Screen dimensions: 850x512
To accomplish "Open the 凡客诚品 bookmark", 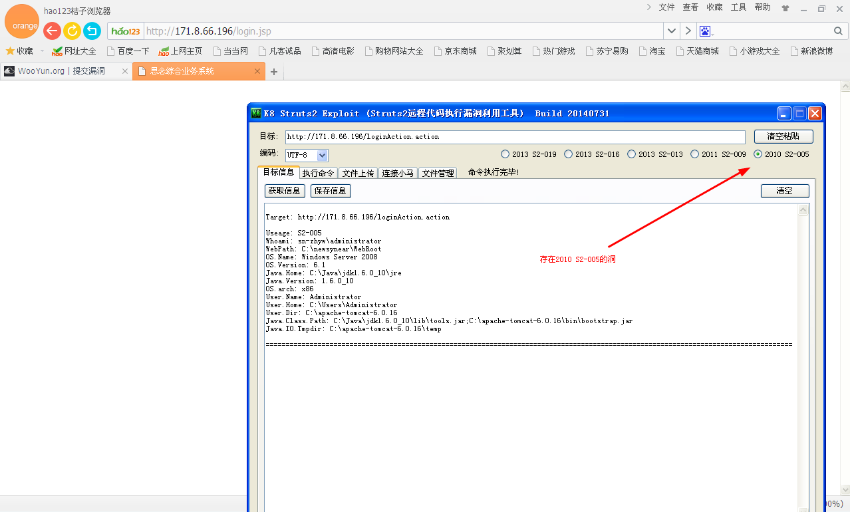I will click(x=279, y=51).
